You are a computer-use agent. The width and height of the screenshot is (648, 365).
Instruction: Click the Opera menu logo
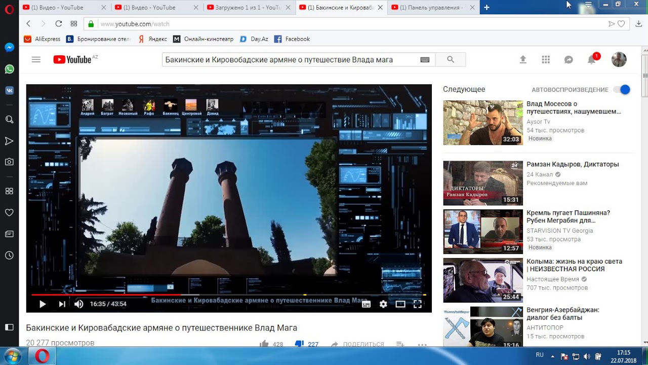click(x=9, y=10)
